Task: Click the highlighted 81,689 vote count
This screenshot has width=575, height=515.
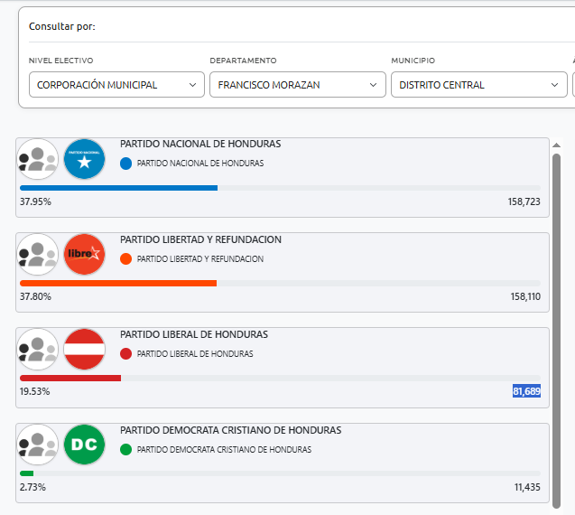Action: coord(526,391)
